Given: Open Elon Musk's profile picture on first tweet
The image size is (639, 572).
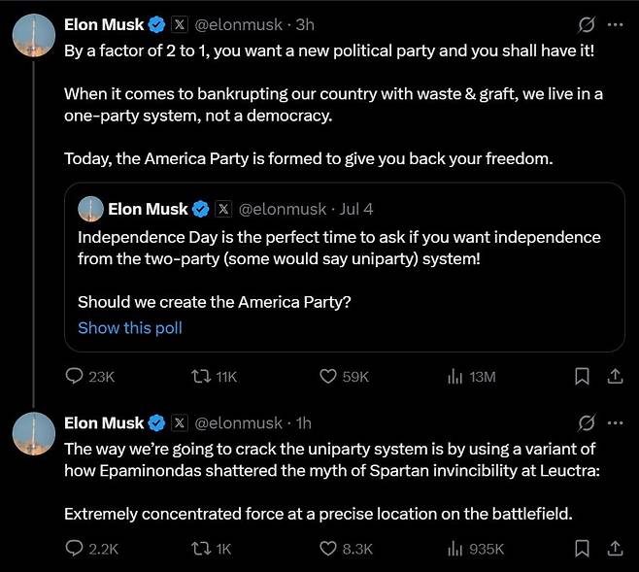Looking at the screenshot, I should [32, 35].
